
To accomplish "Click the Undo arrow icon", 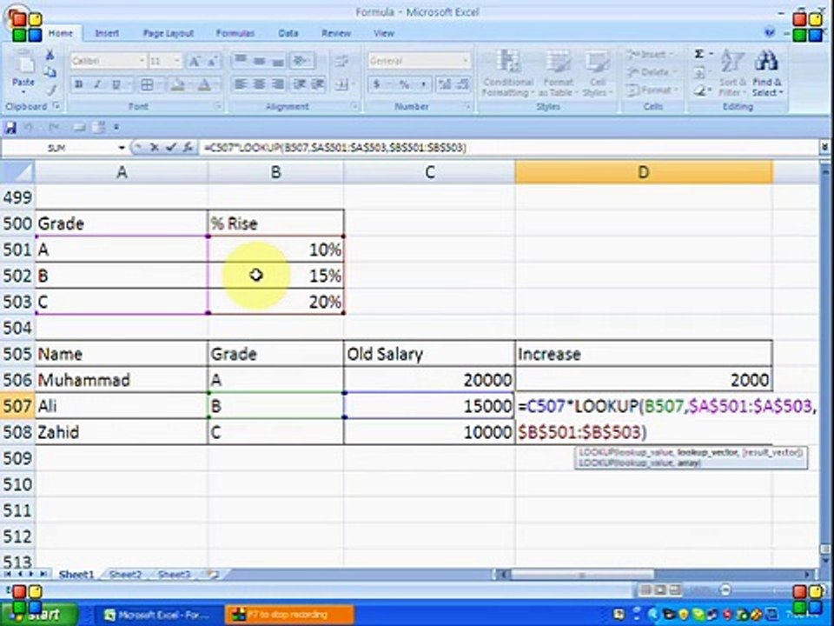I will pos(30,128).
